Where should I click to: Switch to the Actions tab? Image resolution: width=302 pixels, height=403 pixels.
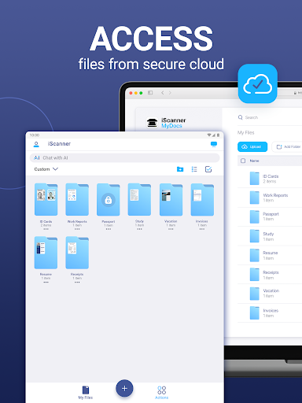[162, 393]
